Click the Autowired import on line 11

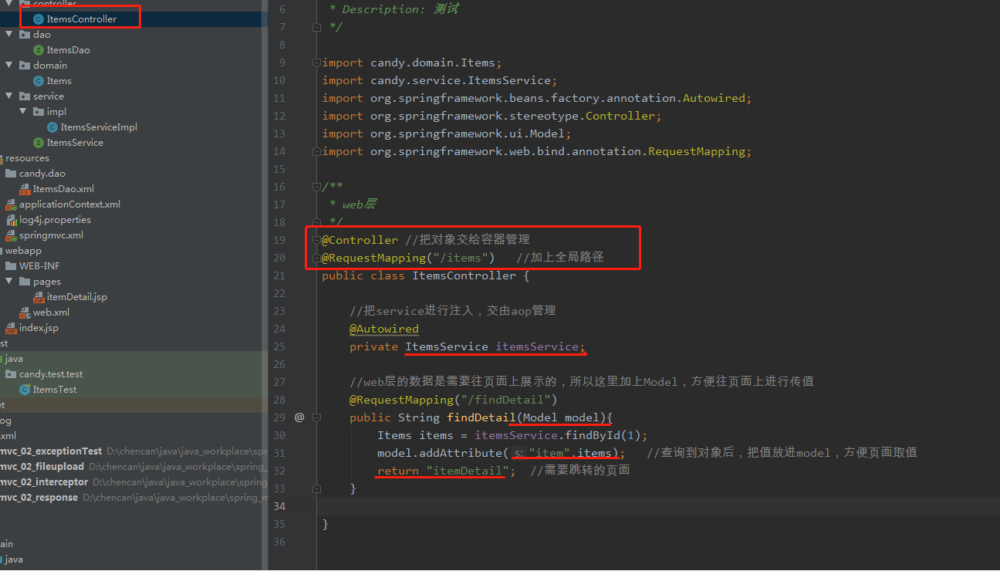click(x=714, y=98)
